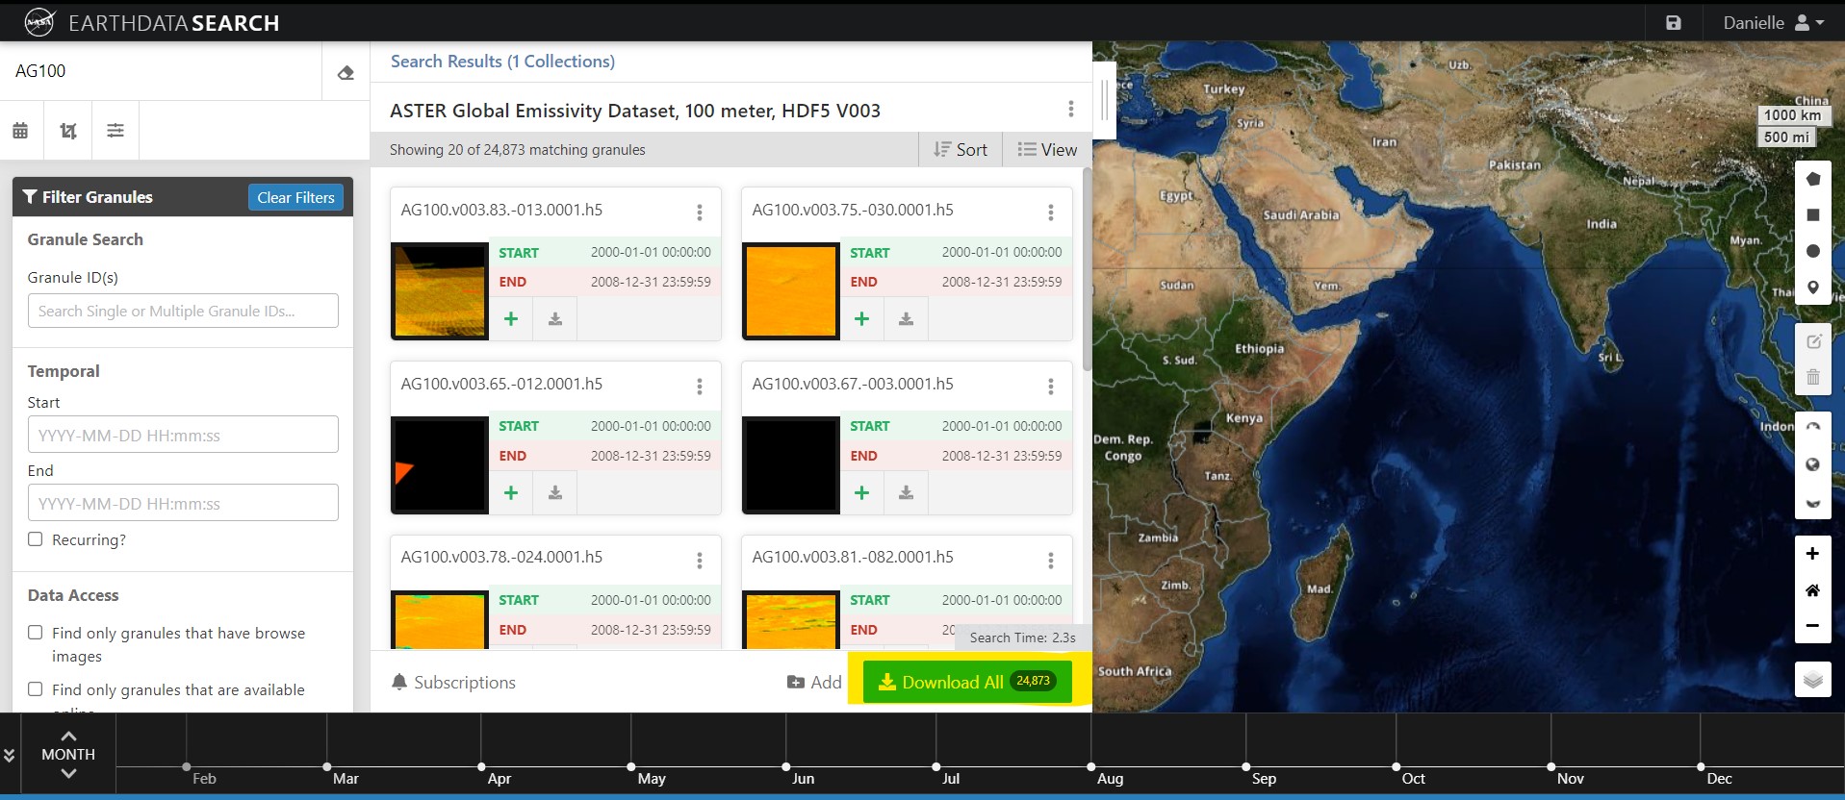Zoom in on the map
The width and height of the screenshot is (1845, 800).
[x=1813, y=554]
